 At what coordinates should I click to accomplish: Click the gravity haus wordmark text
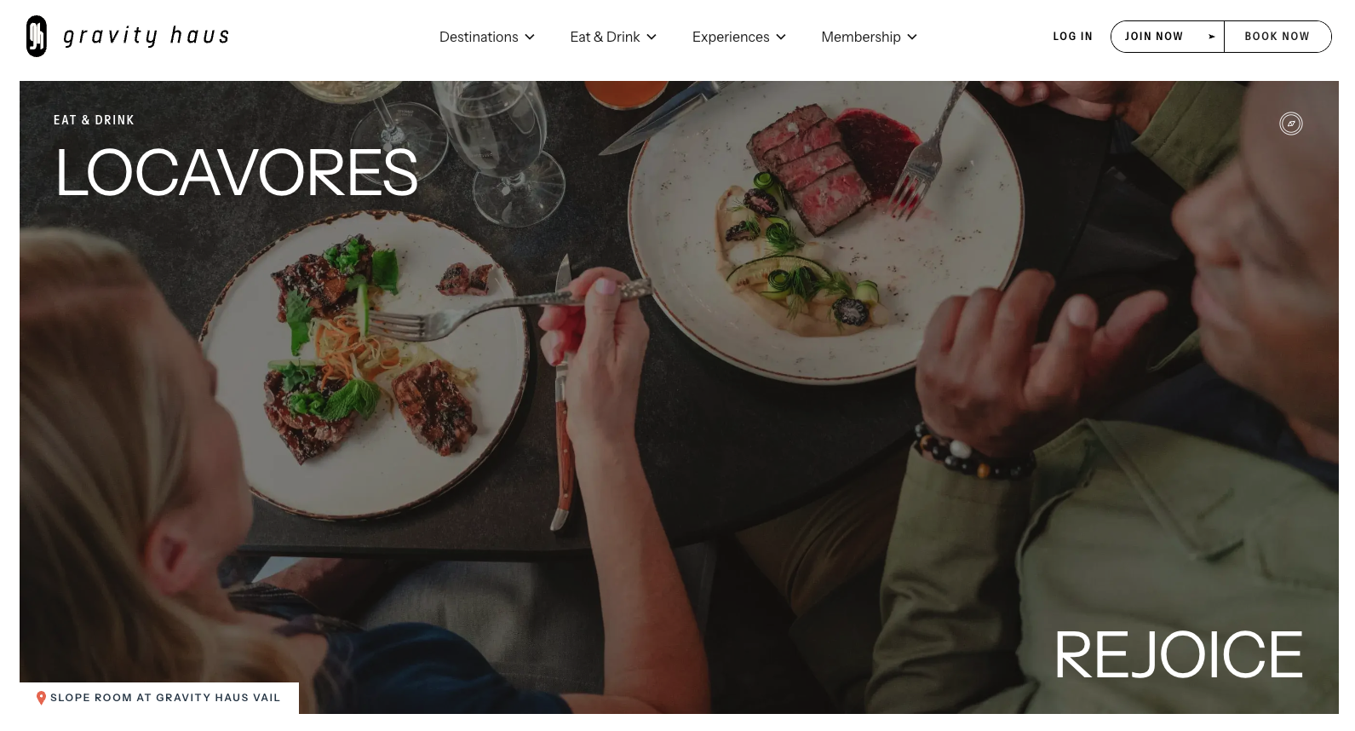point(146,36)
